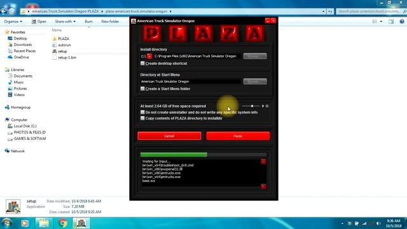The width and height of the screenshot is (407, 229).
Task: Click Explorer forward navigation button
Action: (x=11, y=11)
